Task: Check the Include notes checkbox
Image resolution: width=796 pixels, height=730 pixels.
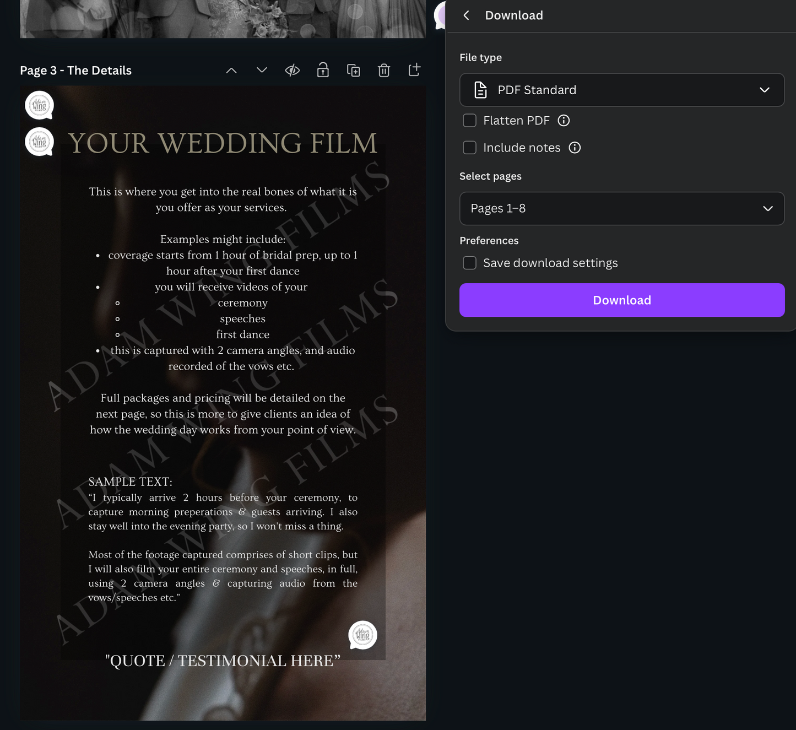Action: 469,148
